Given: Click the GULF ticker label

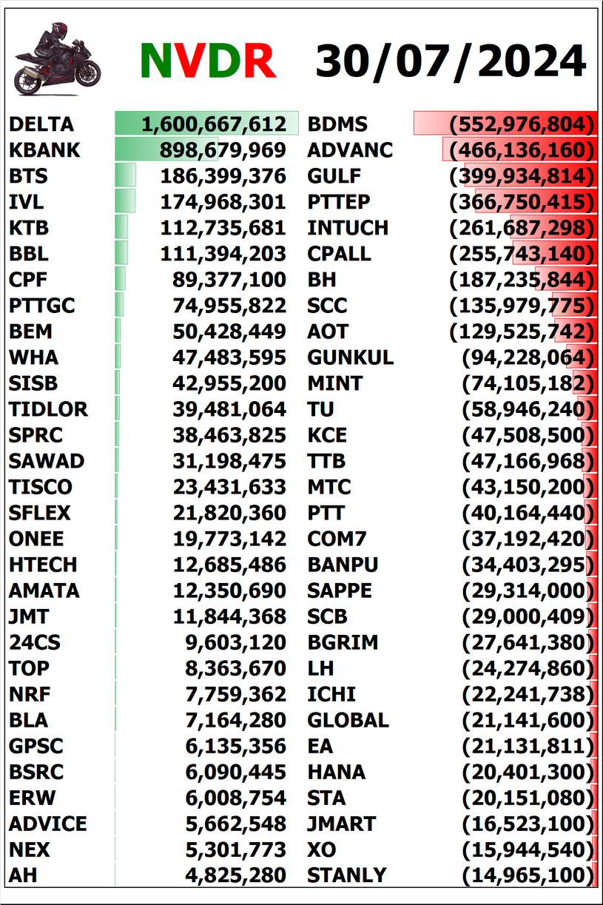Looking at the screenshot, I should tap(334, 176).
